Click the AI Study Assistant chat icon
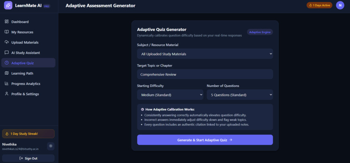The height and width of the screenshot is (163, 350). tap(7, 53)
